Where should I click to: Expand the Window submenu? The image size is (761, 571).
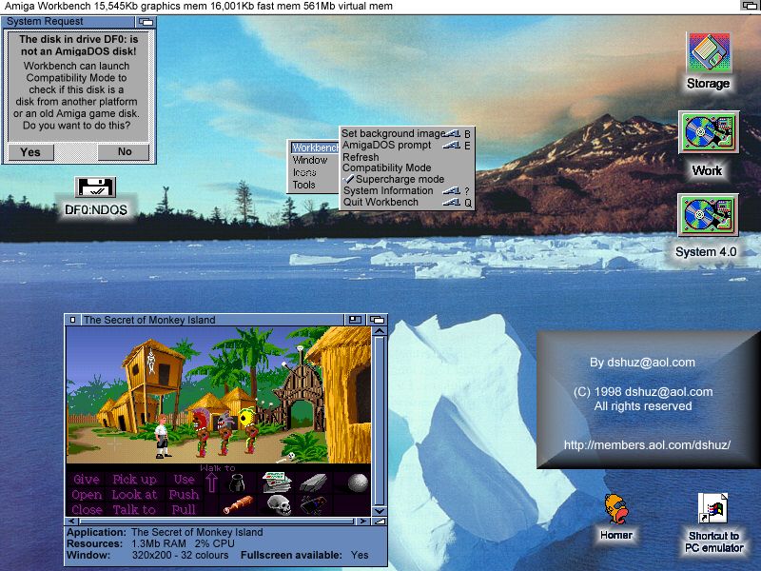pos(310,160)
